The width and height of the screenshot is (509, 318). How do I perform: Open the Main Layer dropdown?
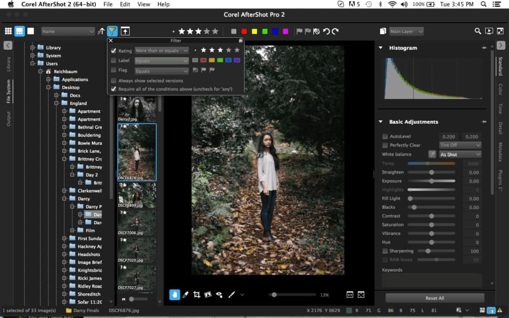(x=406, y=31)
